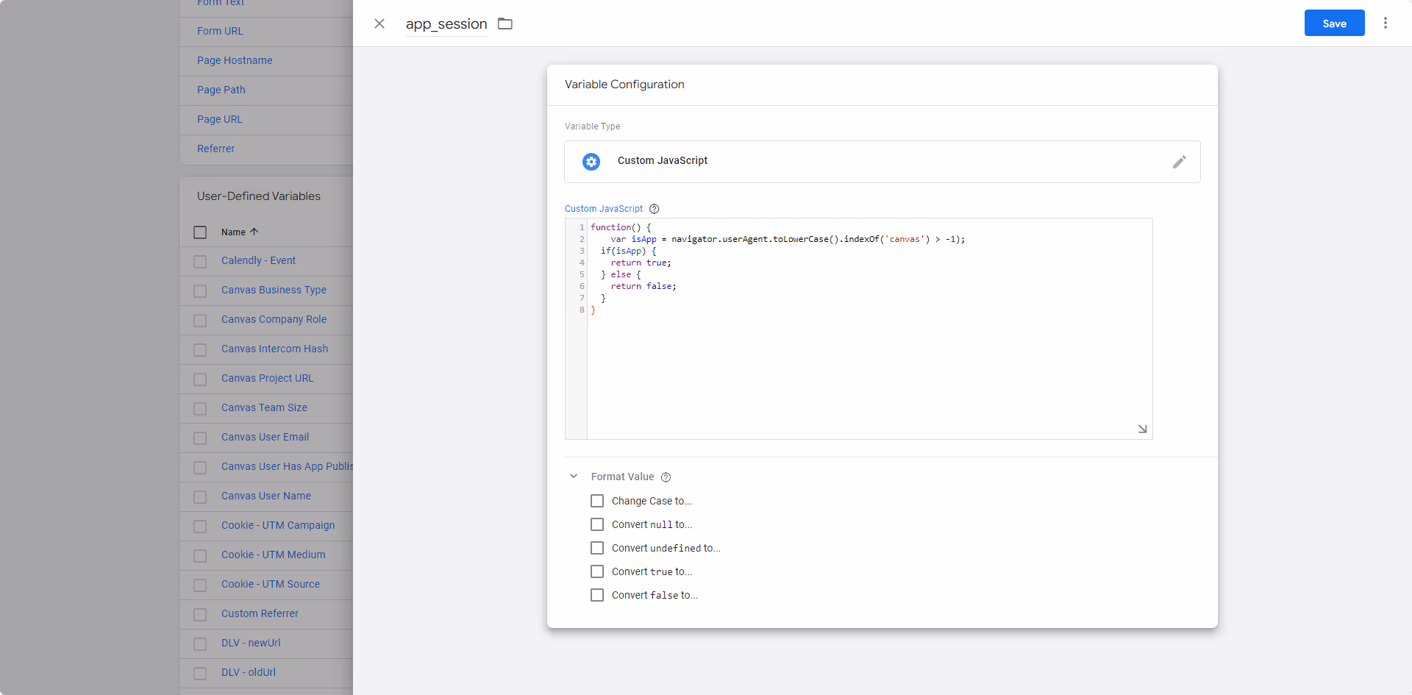Screen dimensions: 1412x695
Task: Open the Page Path built-in variable
Action: coord(221,90)
